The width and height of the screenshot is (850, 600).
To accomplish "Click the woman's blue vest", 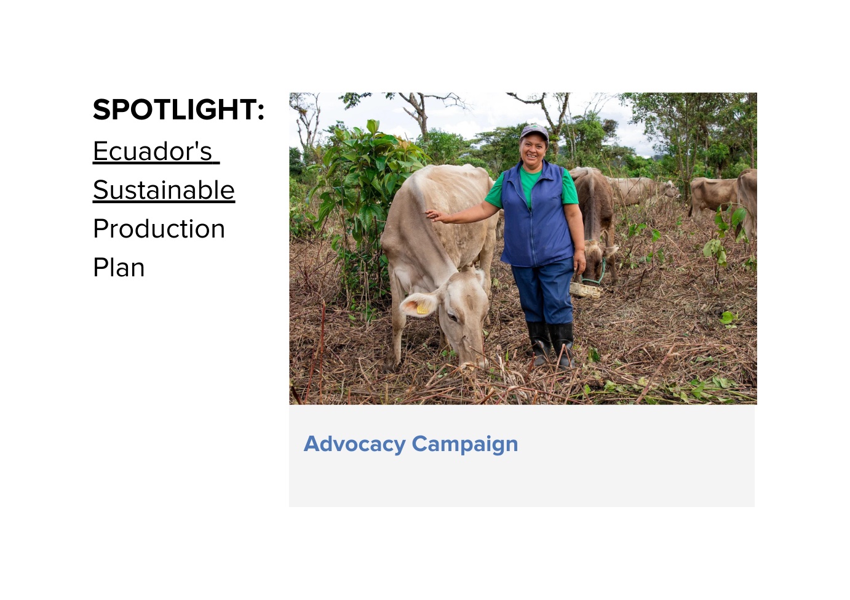I will [536, 215].
